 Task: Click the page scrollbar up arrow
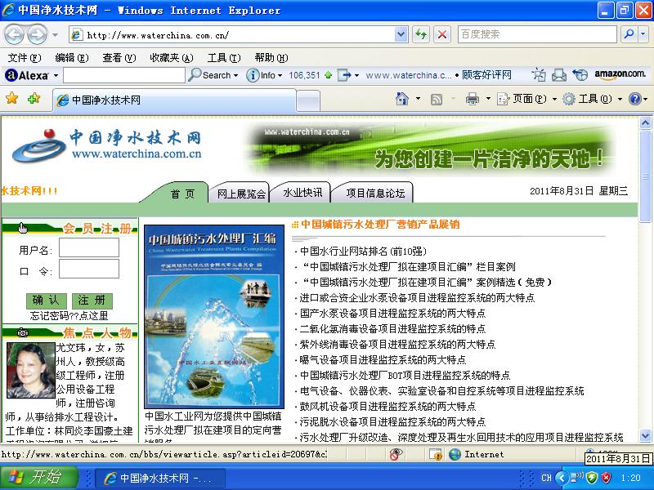[x=645, y=122]
